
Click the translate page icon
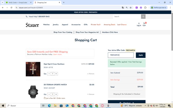tap(123, 8)
